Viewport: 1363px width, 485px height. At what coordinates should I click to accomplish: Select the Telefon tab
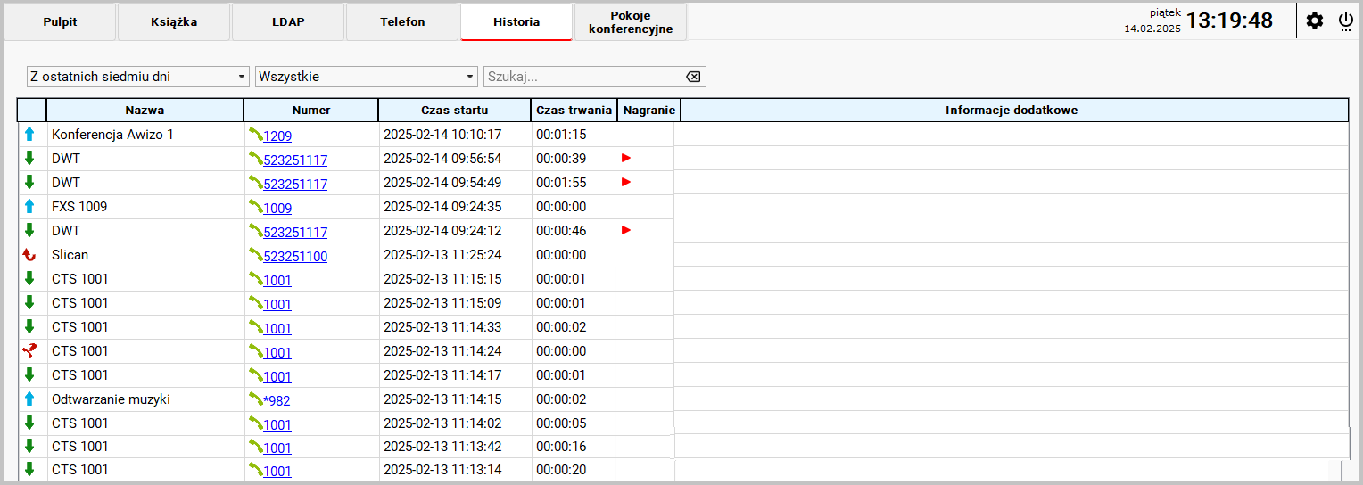coord(402,21)
